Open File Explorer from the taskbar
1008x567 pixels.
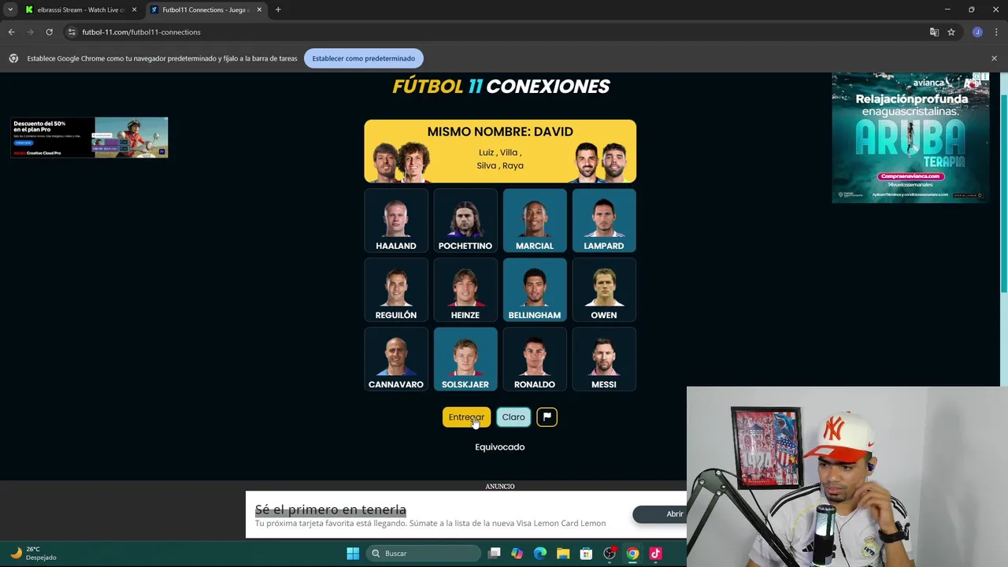(x=563, y=554)
